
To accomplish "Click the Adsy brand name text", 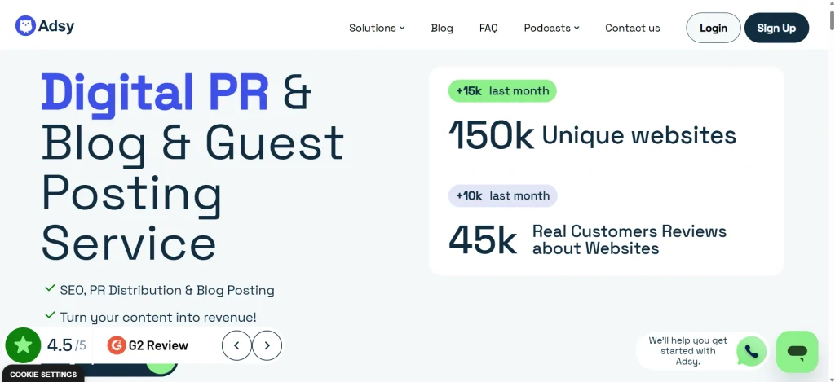I will point(56,26).
